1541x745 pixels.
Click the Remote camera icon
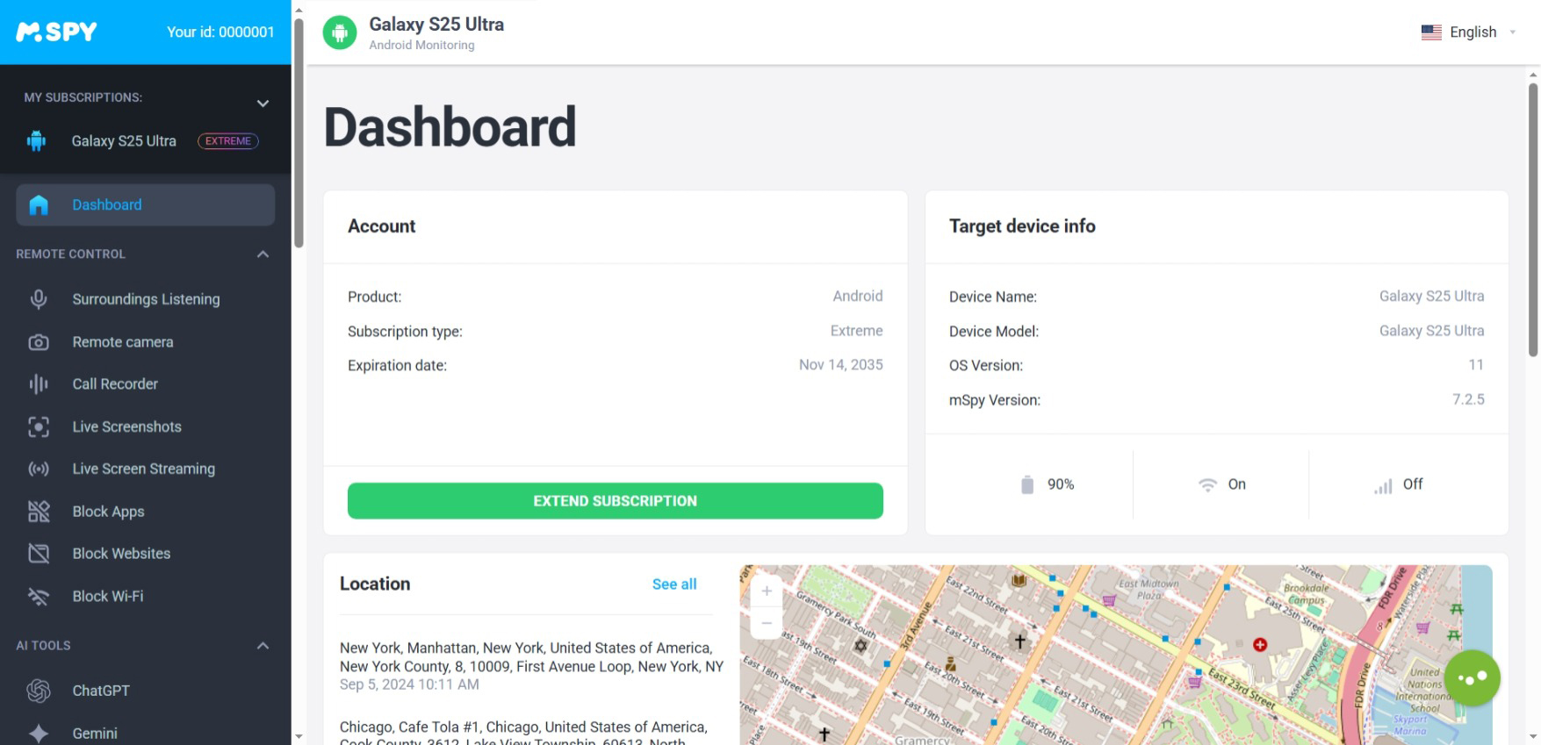[39, 342]
